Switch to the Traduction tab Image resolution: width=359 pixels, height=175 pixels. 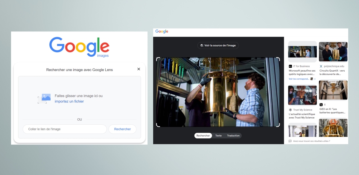[x=233, y=136]
